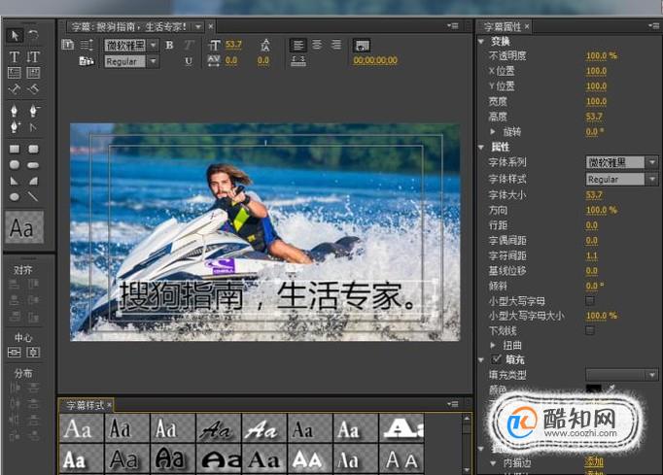Center the title vertically under 中心
The width and height of the screenshot is (663, 475).
point(33,352)
